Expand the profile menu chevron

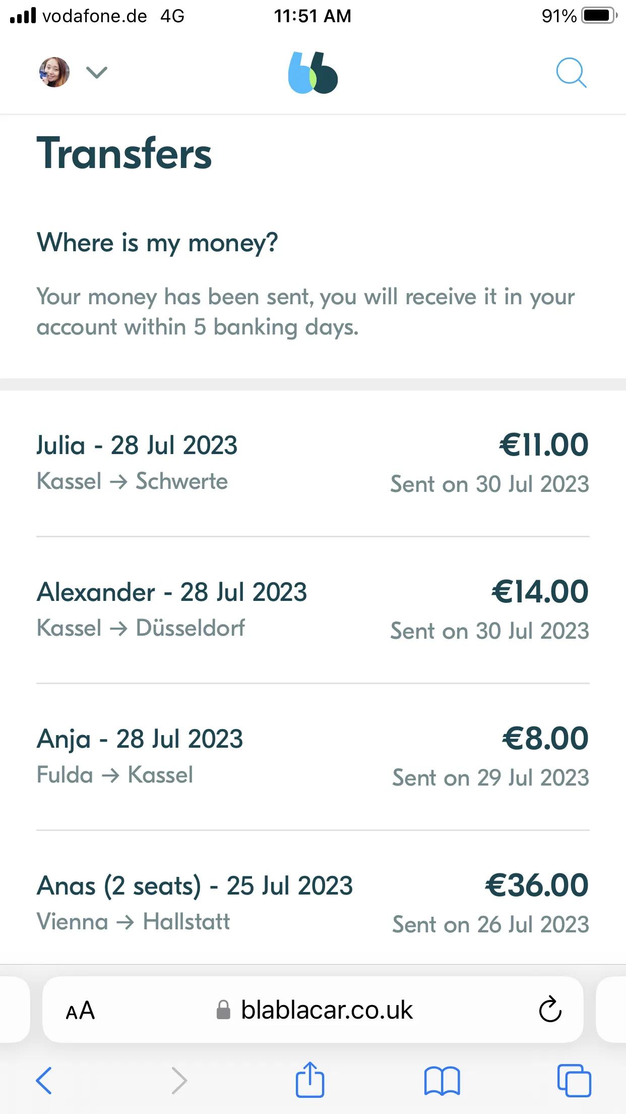[x=97, y=73]
